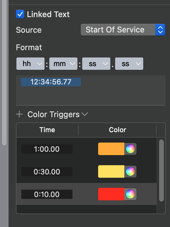Image resolution: width=170 pixels, height=227 pixels.
Task: Open the last ss format dropdown
Action: point(129,64)
